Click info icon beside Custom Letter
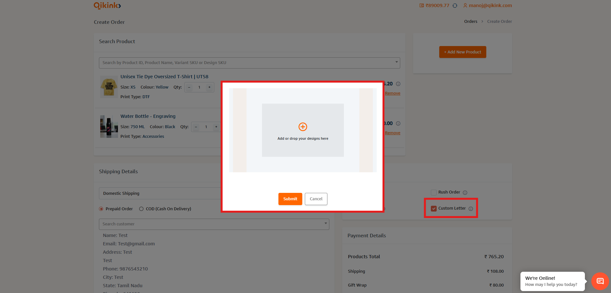Screen dimensions: 611x293 pyautogui.click(x=470, y=209)
